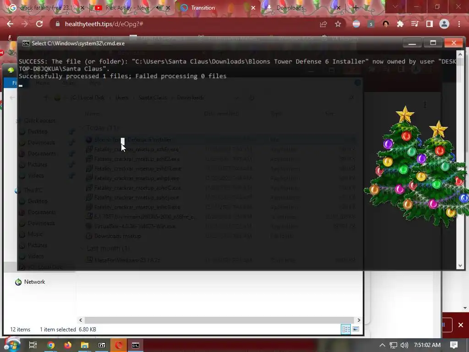Viewport: 469px width, 352px height.
Task: Open Chrome three-dot menu
Action: [459, 24]
